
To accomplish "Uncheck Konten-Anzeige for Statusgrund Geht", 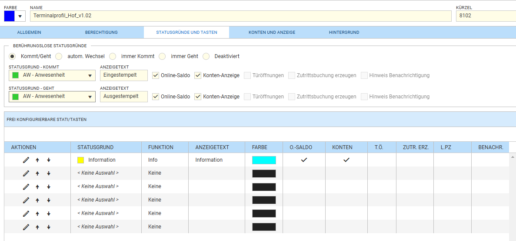I will 198,97.
